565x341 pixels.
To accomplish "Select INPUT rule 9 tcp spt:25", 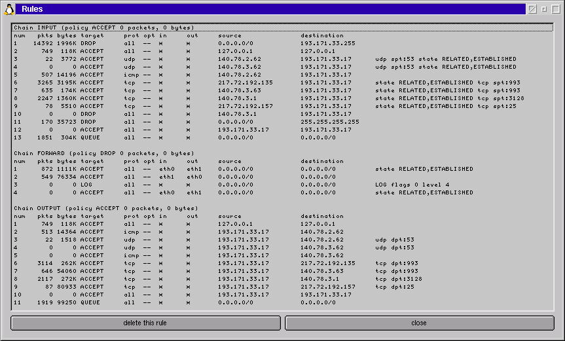I will (x=283, y=106).
